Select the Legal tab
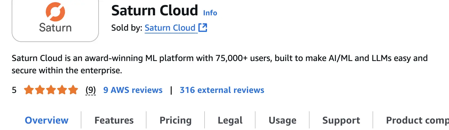 [230, 120]
